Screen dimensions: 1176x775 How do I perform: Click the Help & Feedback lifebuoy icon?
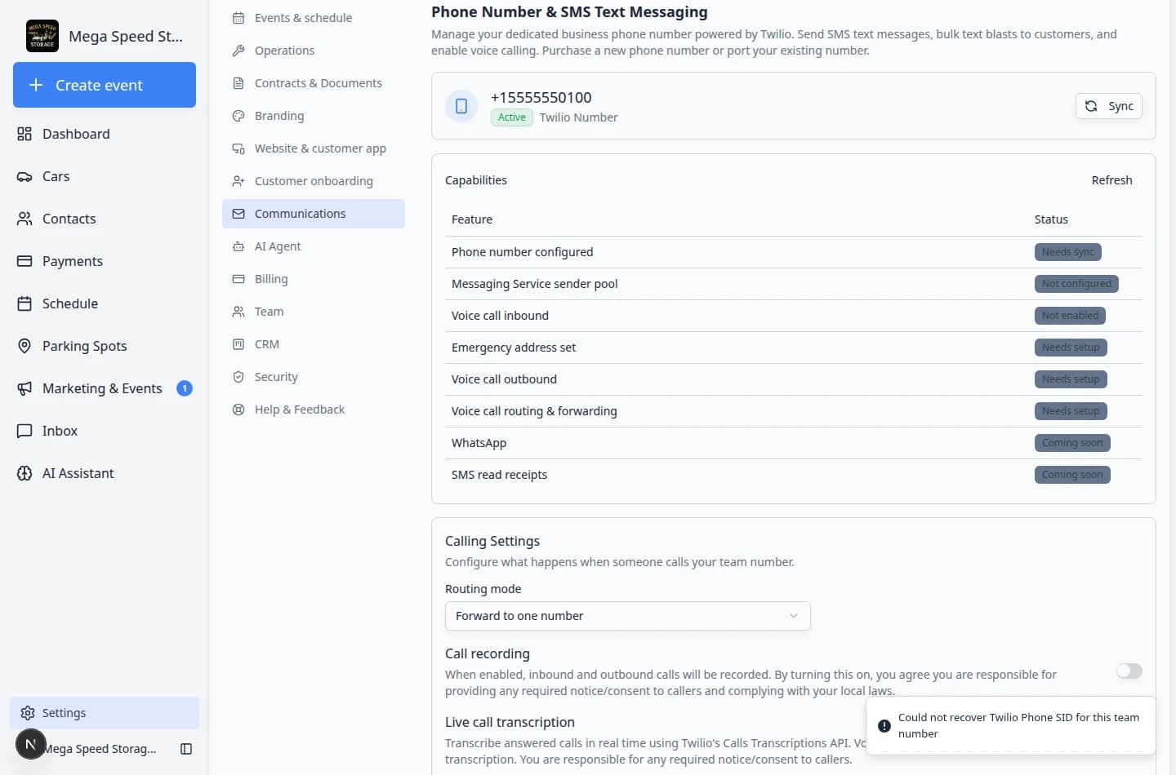[x=238, y=410]
